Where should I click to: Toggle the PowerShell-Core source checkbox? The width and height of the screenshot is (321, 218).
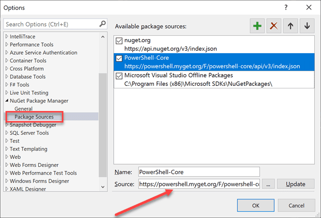pos(119,58)
